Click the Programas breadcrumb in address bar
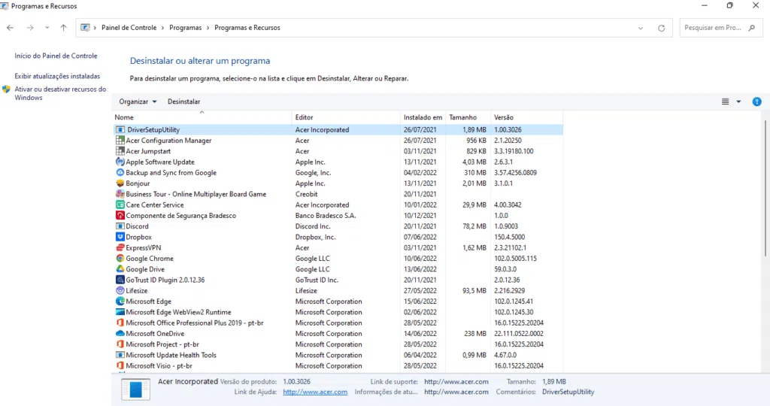770x406 pixels. 185,28
